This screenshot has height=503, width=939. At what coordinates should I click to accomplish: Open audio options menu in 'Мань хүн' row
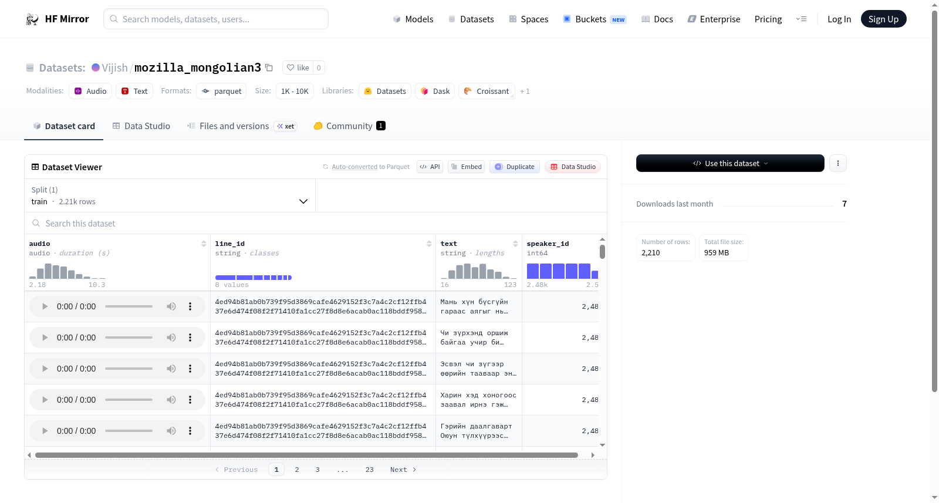190,306
